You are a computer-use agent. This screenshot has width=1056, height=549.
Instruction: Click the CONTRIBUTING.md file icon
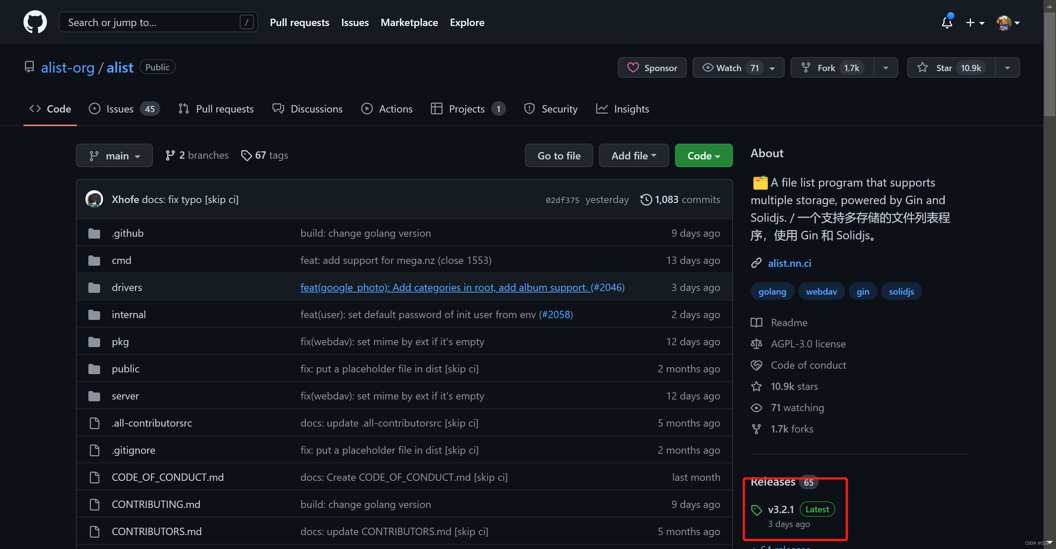coord(94,504)
